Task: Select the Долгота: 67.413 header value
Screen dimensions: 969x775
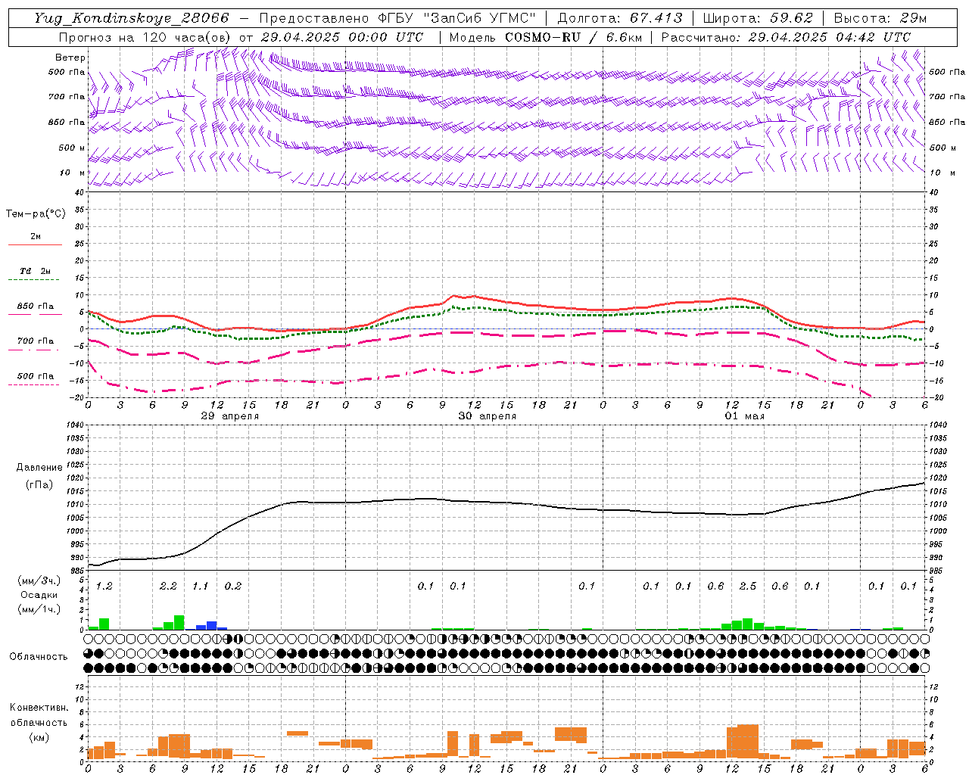Action: pos(620,18)
